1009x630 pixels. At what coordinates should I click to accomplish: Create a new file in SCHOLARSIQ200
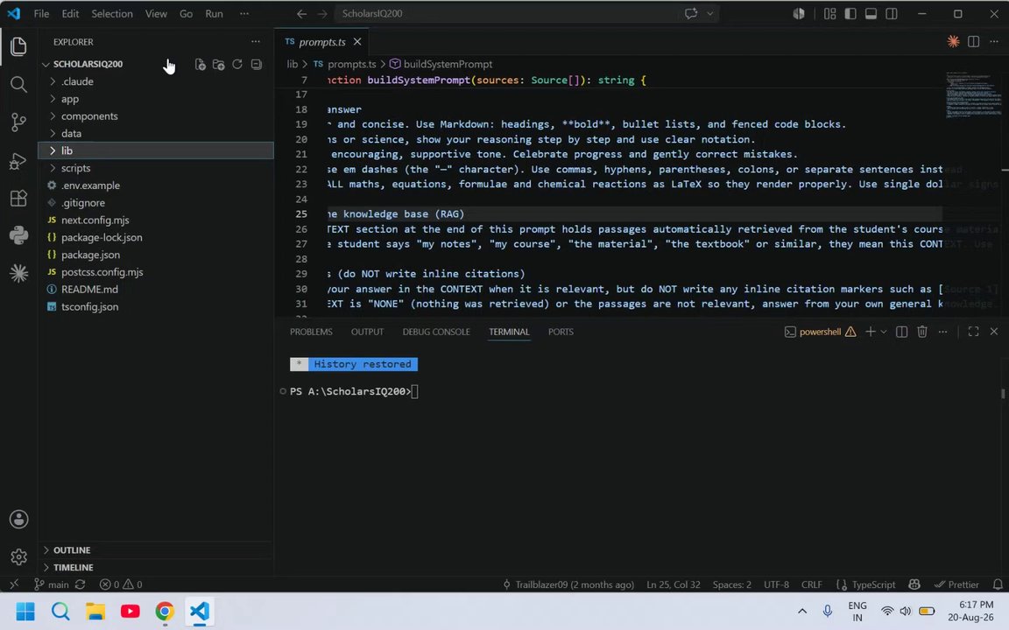200,64
